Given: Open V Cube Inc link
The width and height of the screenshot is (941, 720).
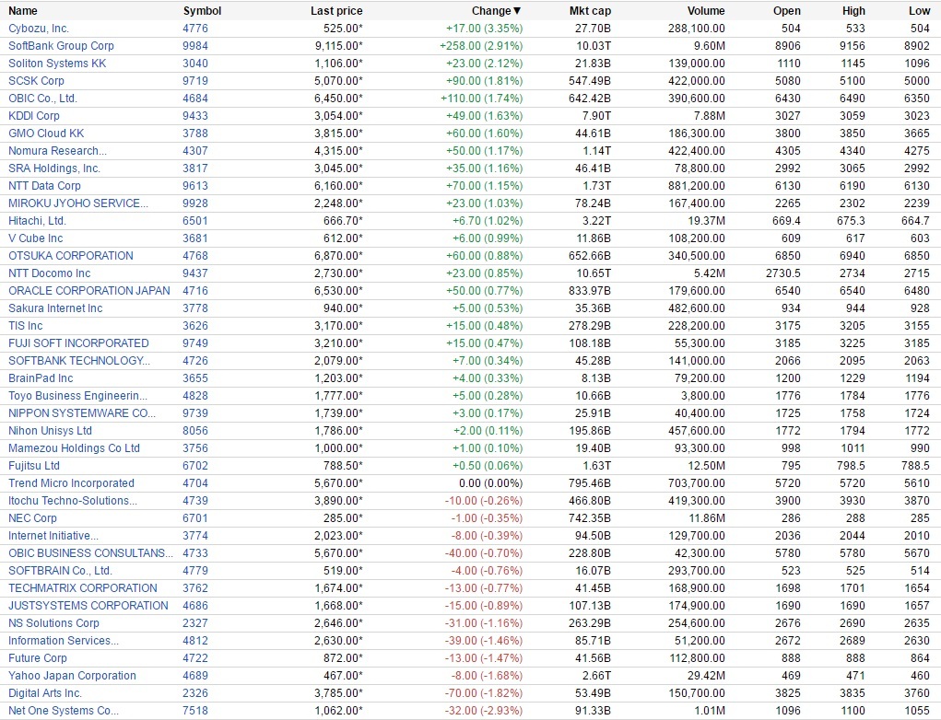Looking at the screenshot, I should tap(35, 238).
